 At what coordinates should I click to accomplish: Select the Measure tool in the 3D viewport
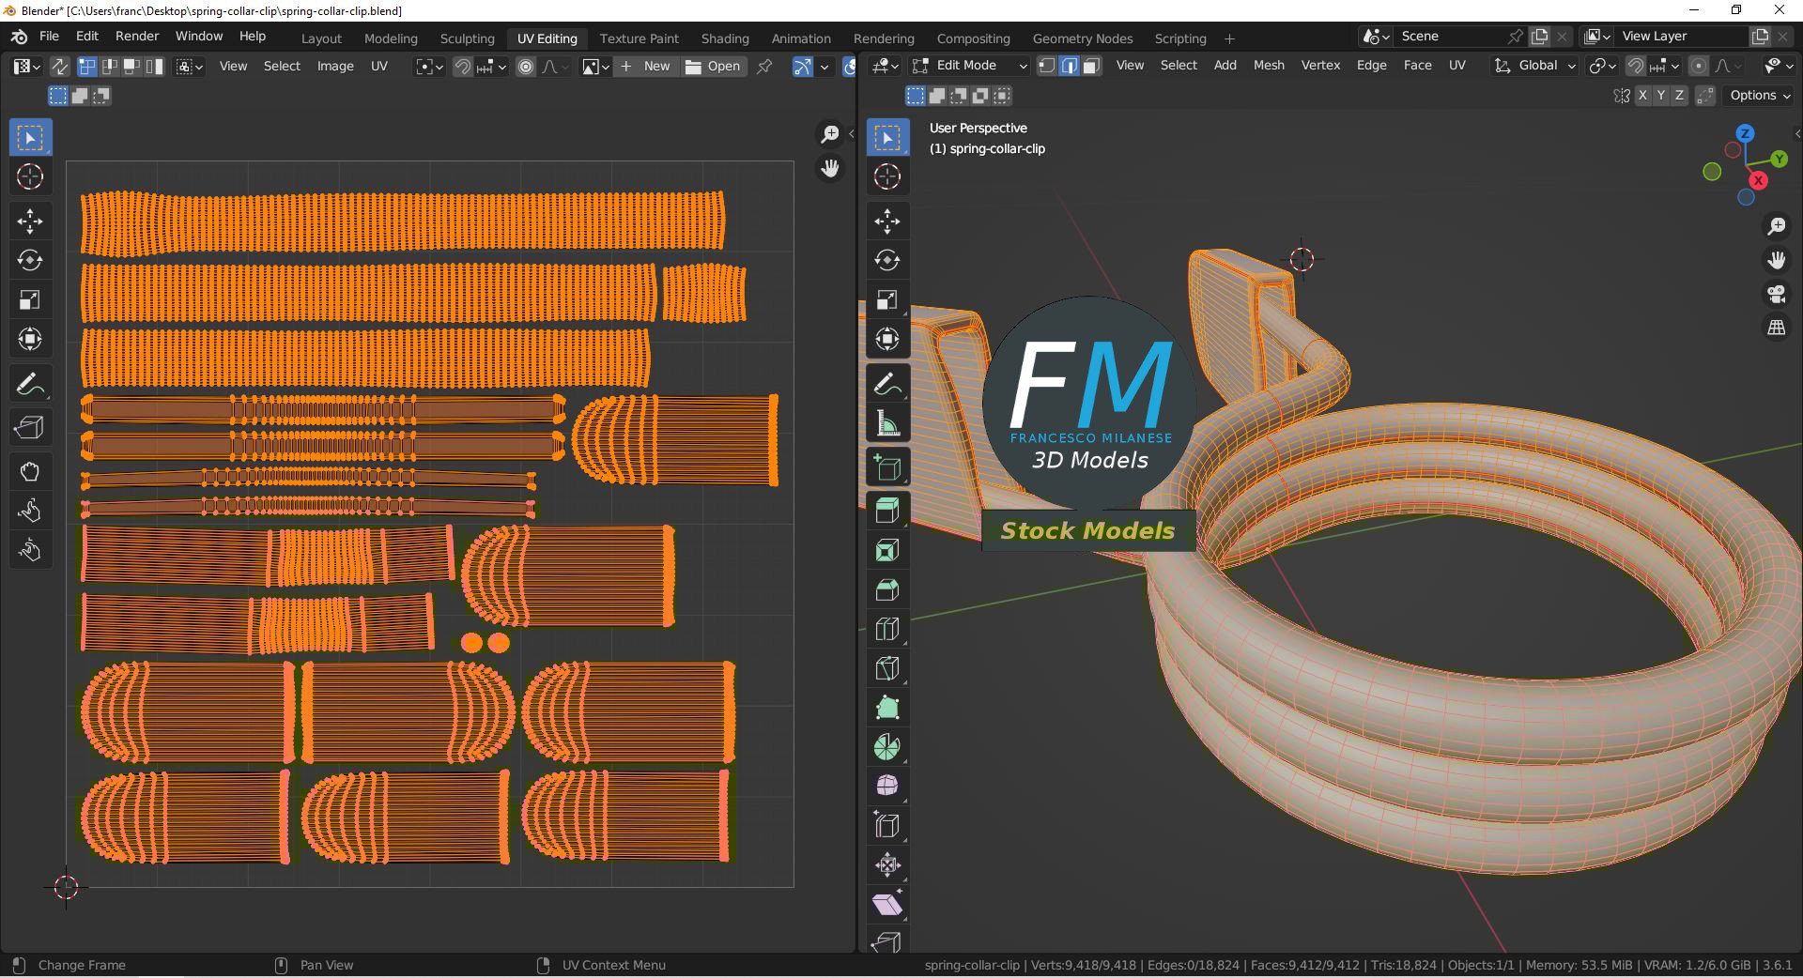(887, 423)
